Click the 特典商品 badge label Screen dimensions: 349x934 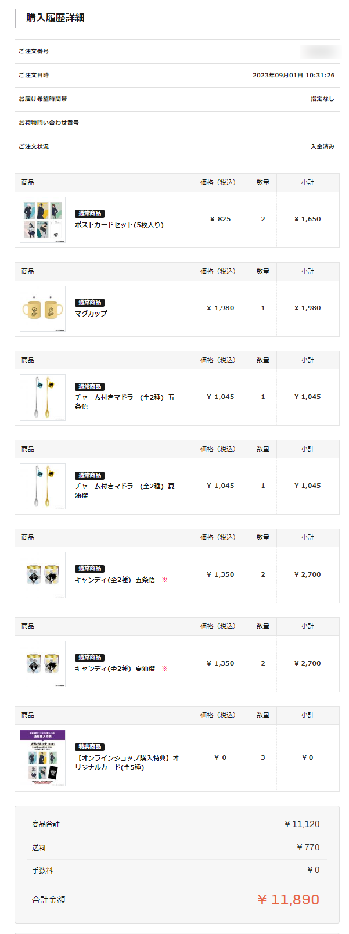pyautogui.click(x=89, y=747)
